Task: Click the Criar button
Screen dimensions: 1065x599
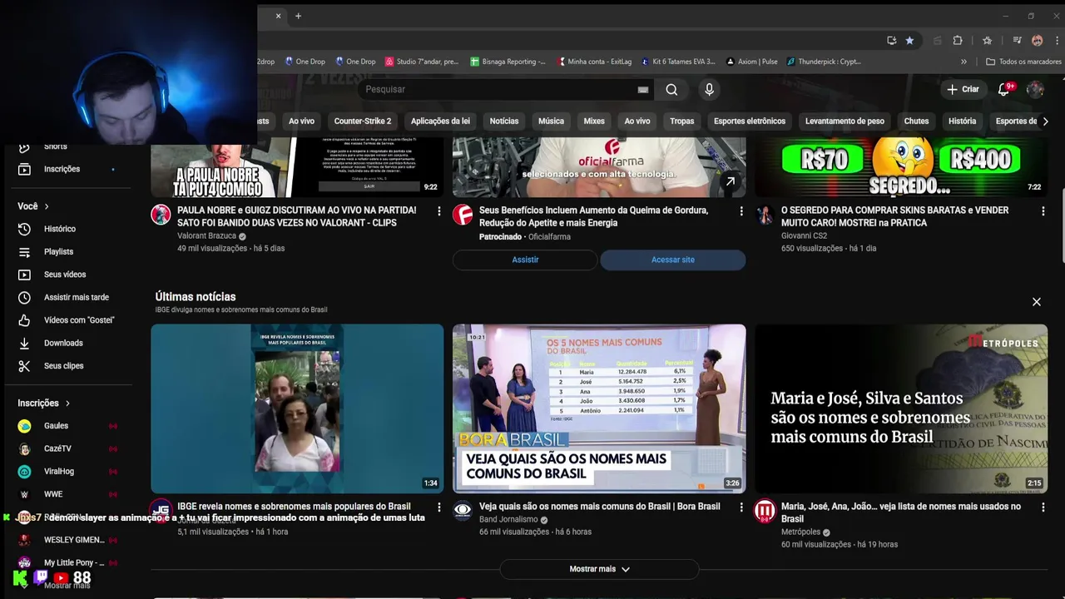Action: pyautogui.click(x=963, y=89)
